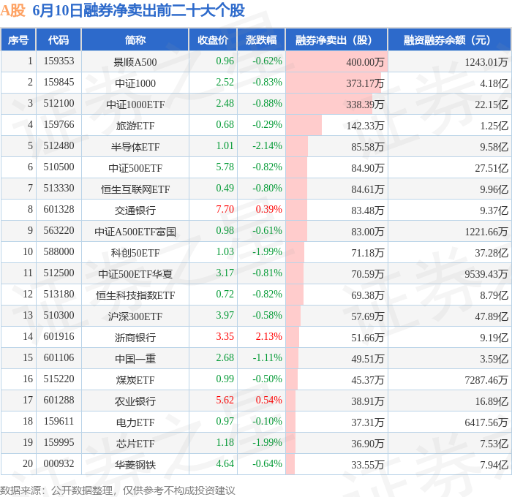Select the name 科创50ETF
The height and width of the screenshot is (497, 512).
(135, 253)
